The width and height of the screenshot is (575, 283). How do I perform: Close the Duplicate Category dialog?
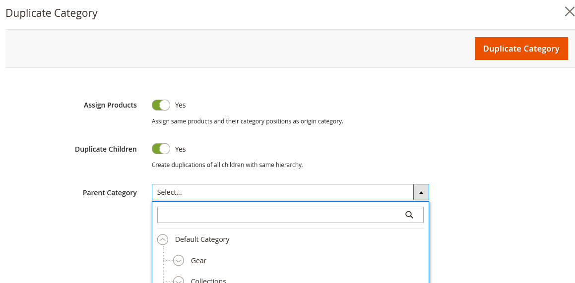[570, 11]
